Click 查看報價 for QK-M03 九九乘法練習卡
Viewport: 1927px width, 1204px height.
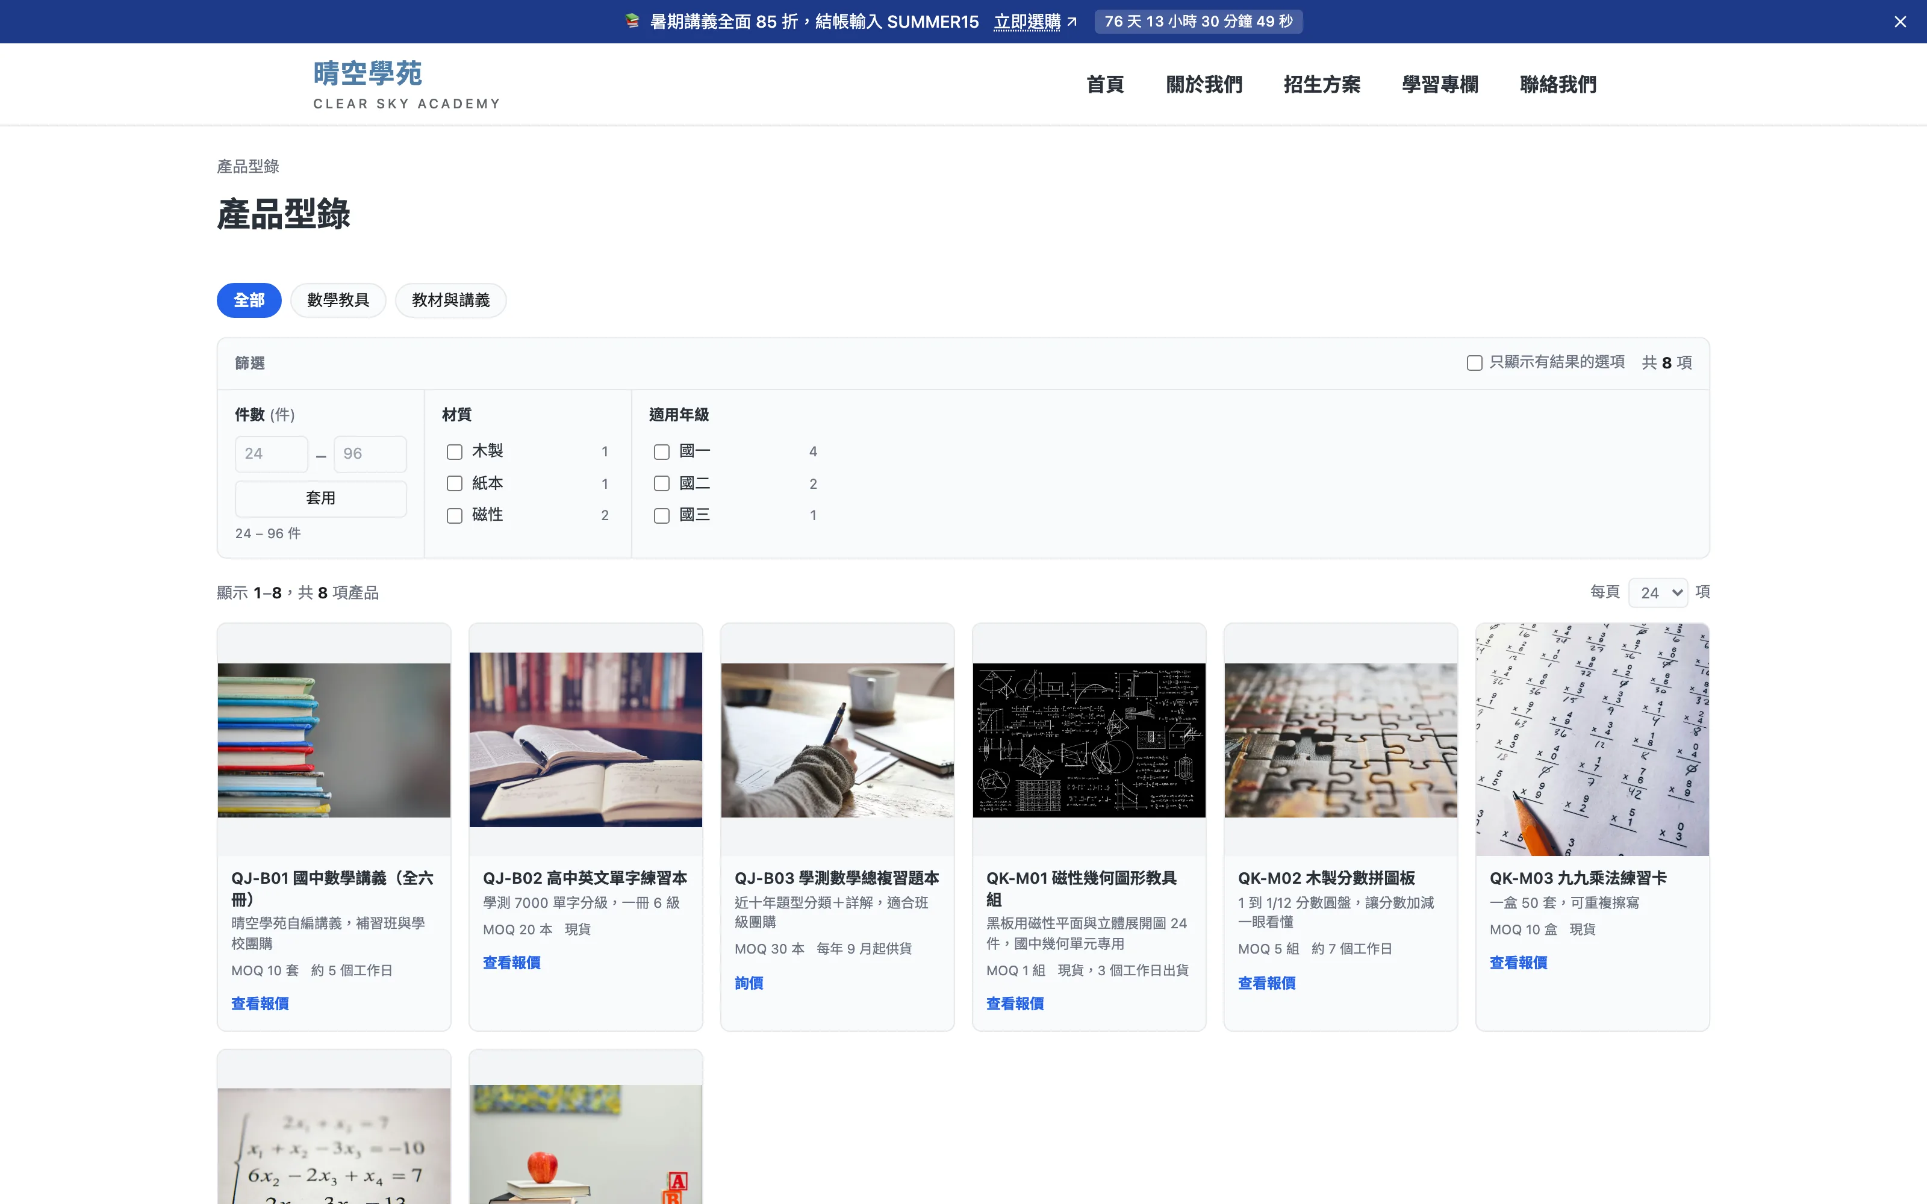[x=1519, y=963]
